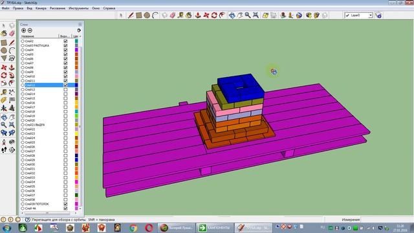The height and width of the screenshot is (233, 414).
Task: Make Слой5 the active layer radio
Action: point(23,54)
